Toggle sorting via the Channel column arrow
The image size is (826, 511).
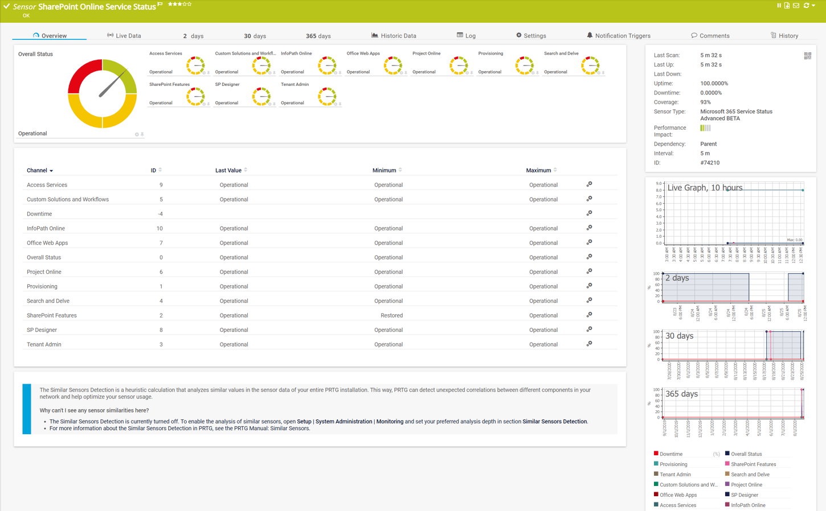[51, 170]
